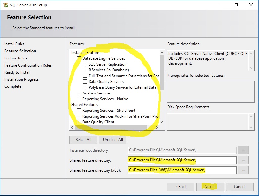This screenshot has height=196, width=259.
Task: Click features list scroll up arrow
Action: pyautogui.click(x=162, y=53)
